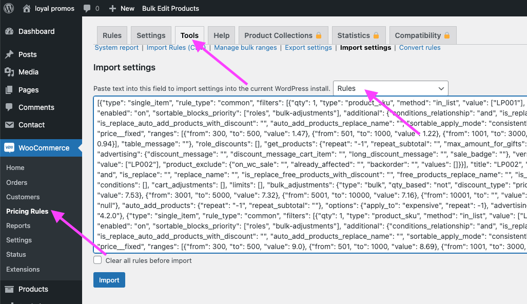Open the Import Rules (CSV) link
The width and height of the screenshot is (527, 304).
tap(176, 48)
